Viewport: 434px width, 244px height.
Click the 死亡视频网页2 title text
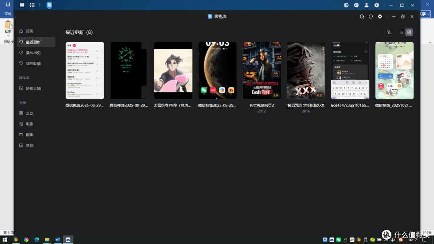(x=262, y=105)
